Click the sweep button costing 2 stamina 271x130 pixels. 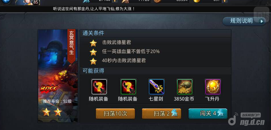(x=161, y=114)
